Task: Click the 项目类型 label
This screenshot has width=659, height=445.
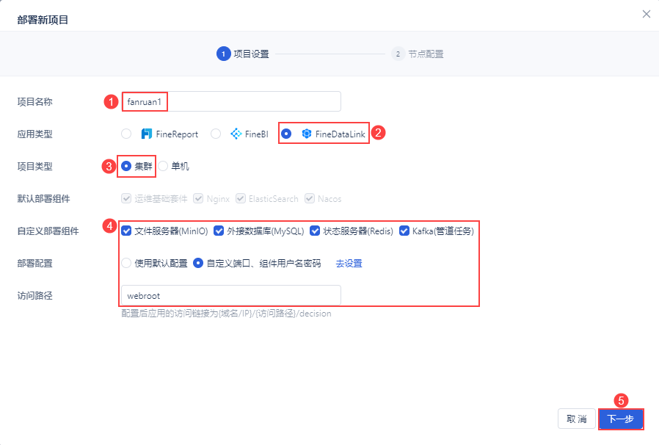Action: 35,166
